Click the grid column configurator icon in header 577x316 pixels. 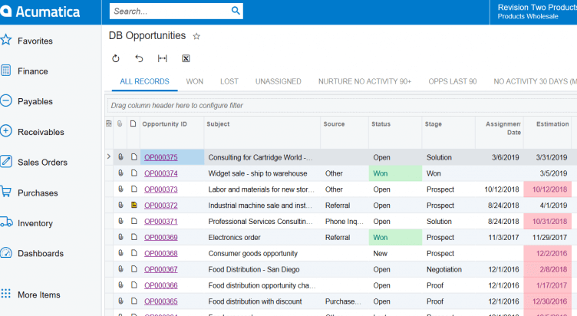point(108,123)
